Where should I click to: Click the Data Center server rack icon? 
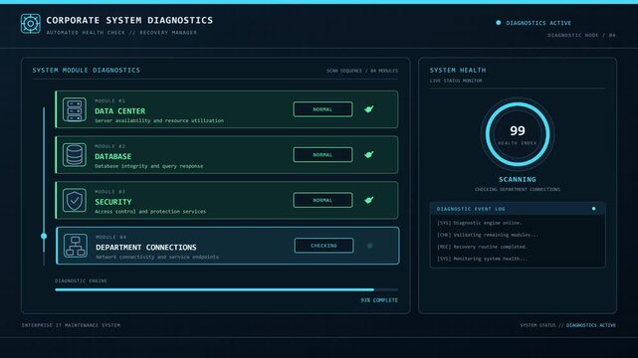pos(75,109)
